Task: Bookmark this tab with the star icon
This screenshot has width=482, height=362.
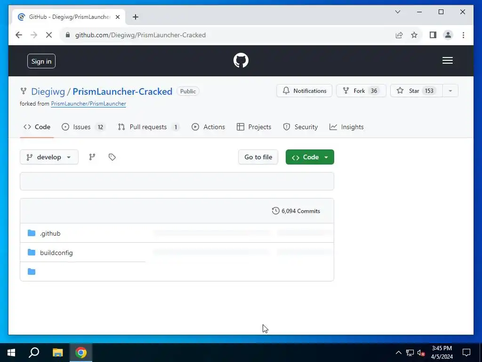Action: click(414, 35)
